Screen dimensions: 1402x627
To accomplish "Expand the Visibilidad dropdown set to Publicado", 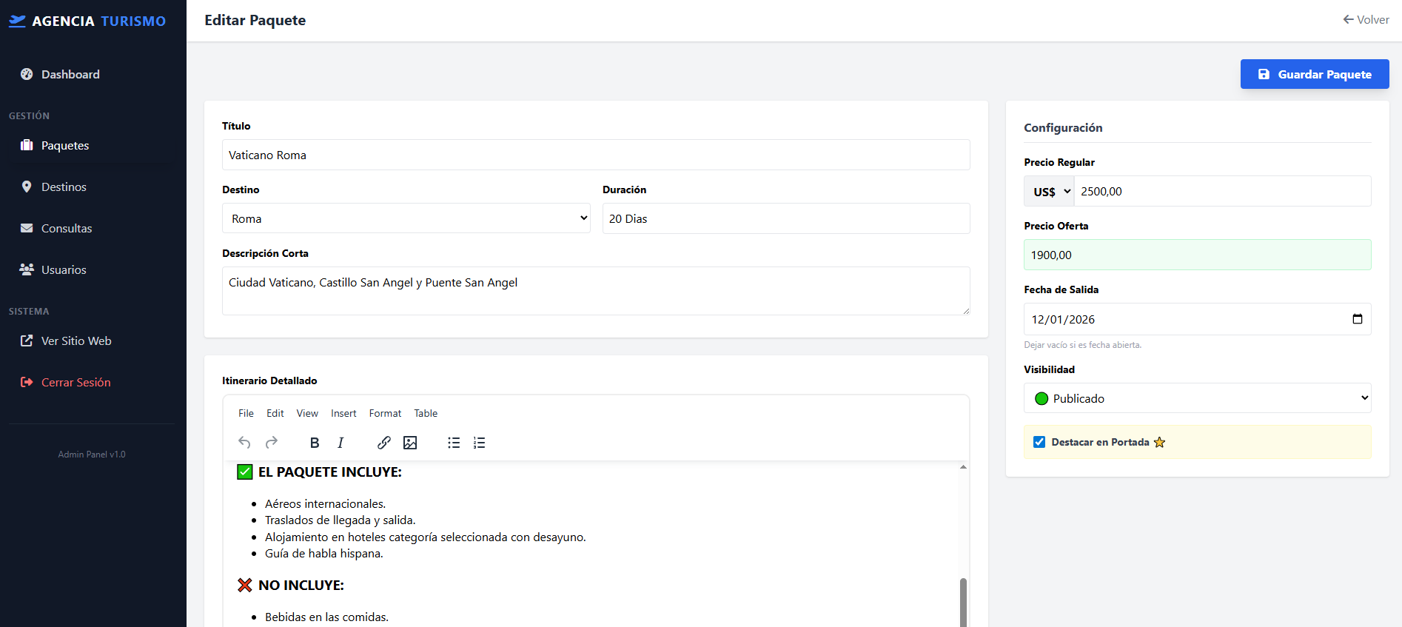I will pyautogui.click(x=1197, y=398).
